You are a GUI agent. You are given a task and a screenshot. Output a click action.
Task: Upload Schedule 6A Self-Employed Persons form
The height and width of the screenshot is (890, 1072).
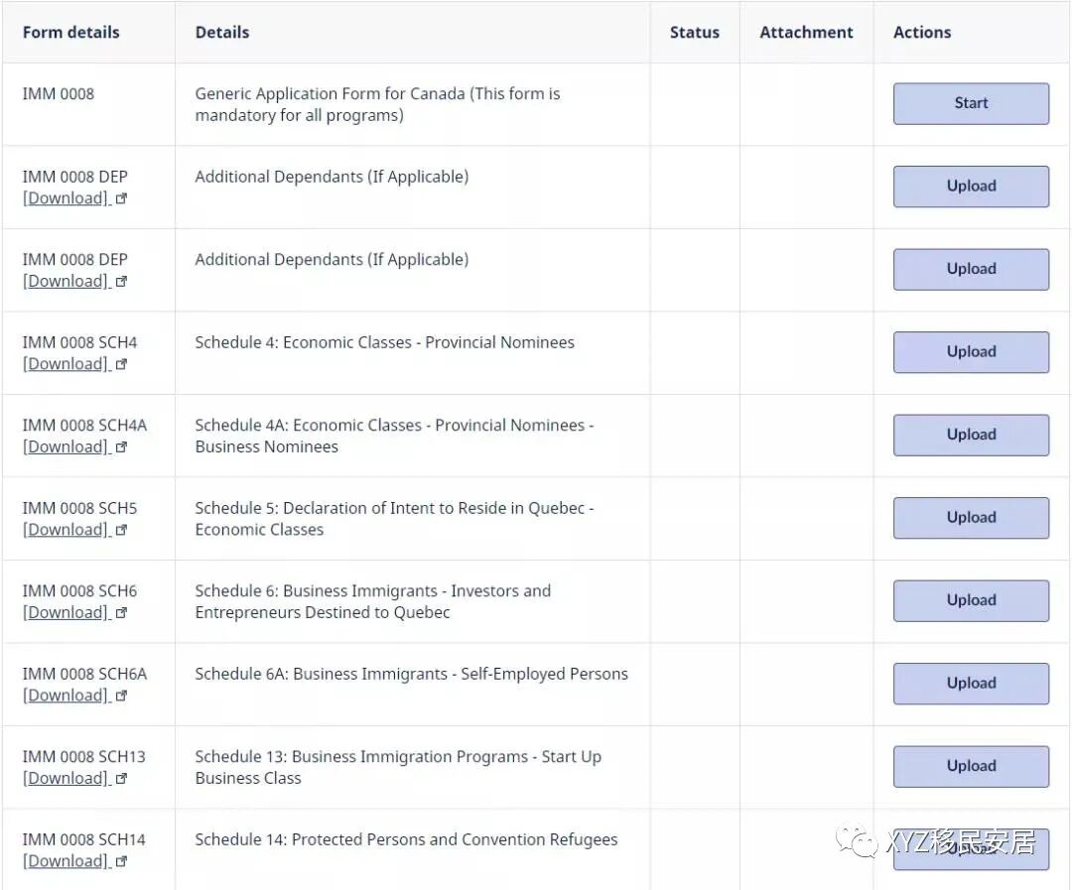tap(970, 684)
